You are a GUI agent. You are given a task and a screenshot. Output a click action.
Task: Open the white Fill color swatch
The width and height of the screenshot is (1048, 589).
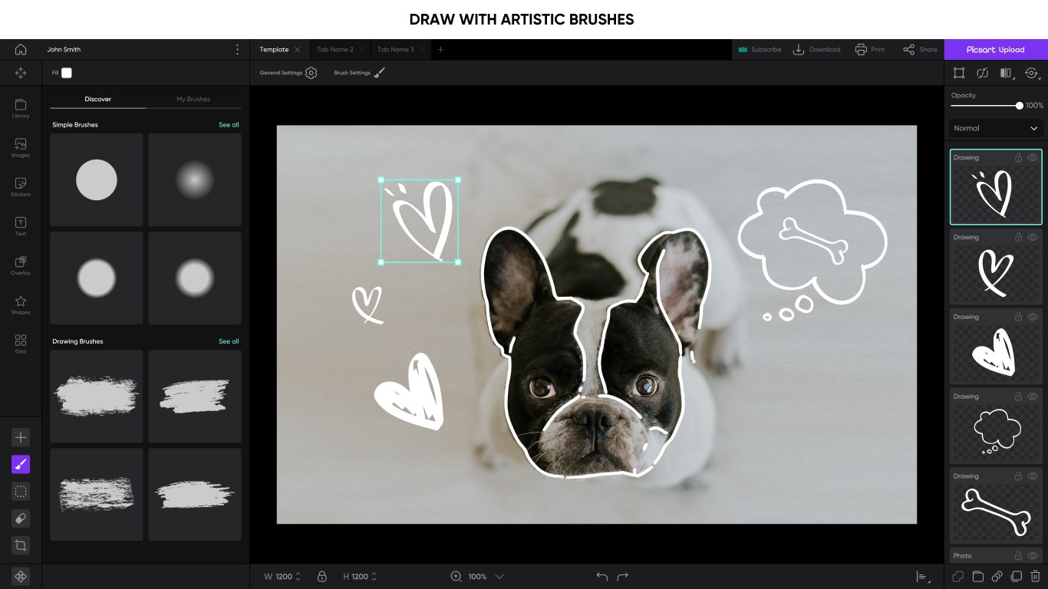tap(67, 73)
